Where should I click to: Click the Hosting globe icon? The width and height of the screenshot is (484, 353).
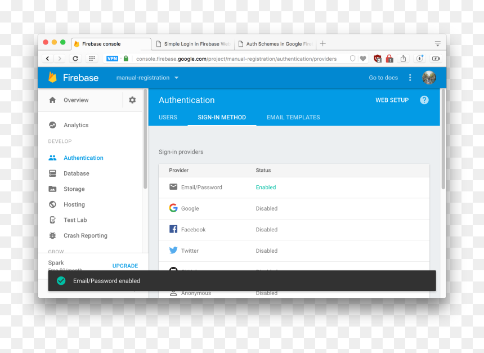pos(52,204)
